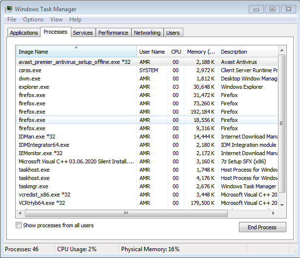Click Physical Memory: 16% in status bar
The height and width of the screenshot is (258, 300).
[x=150, y=249]
